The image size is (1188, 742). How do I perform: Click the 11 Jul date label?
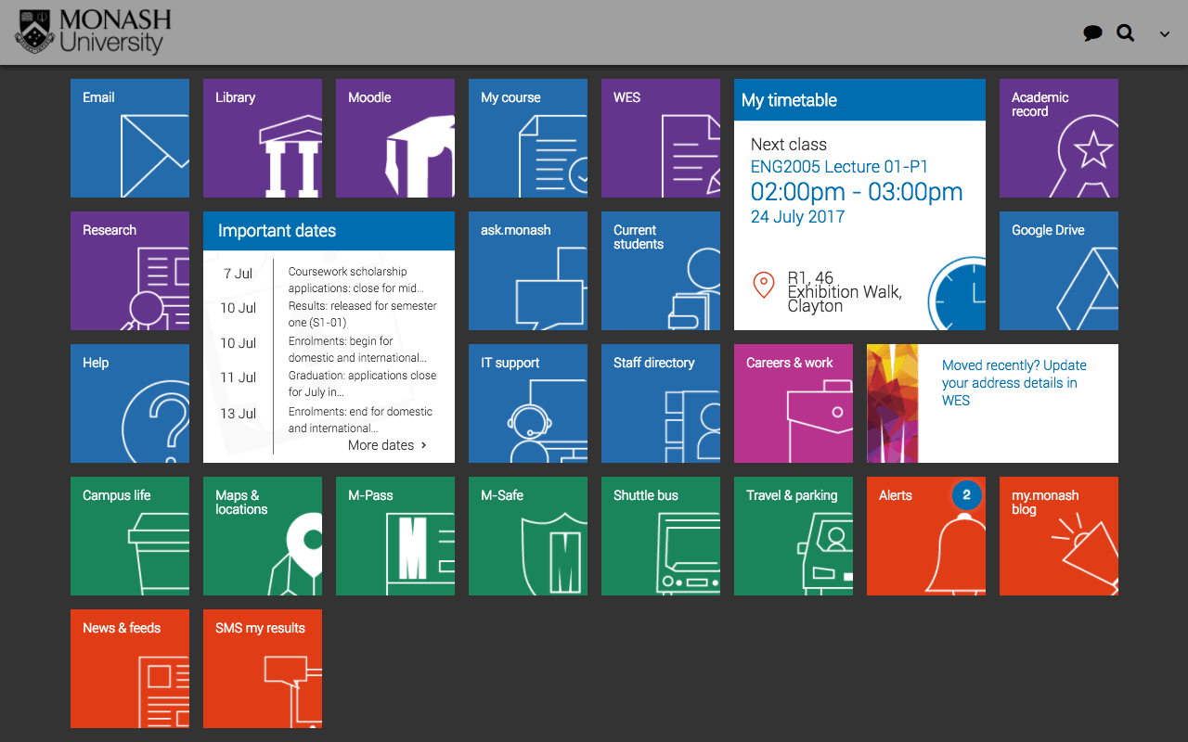click(239, 377)
